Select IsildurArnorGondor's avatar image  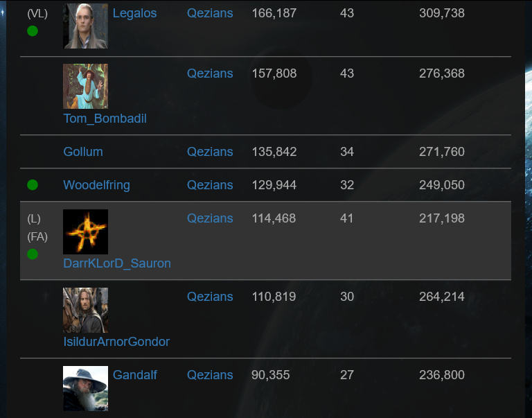[85, 310]
